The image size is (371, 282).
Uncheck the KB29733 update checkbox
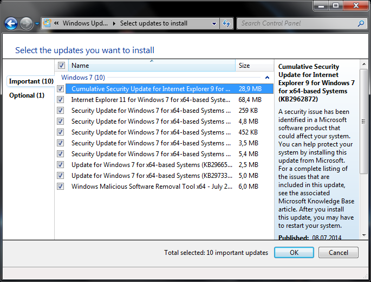click(60, 176)
